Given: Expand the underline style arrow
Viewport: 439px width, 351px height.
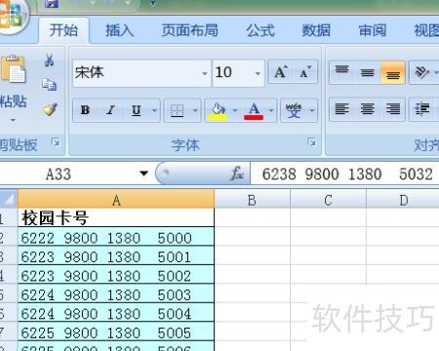Looking at the screenshot, I should (154, 110).
